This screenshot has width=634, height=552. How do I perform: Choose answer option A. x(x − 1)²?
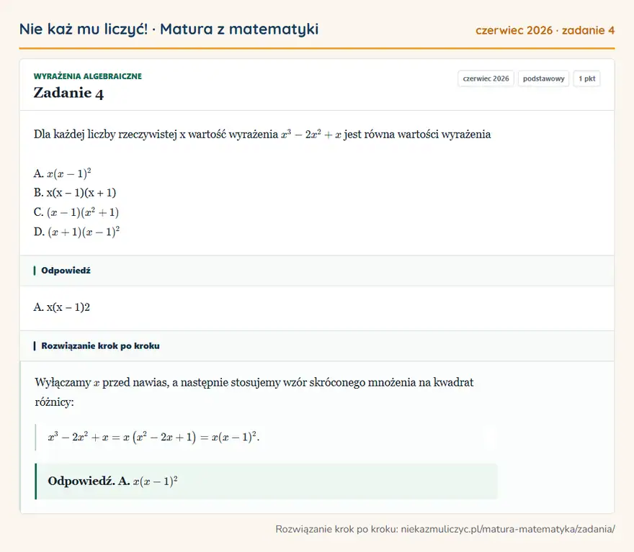point(62,173)
